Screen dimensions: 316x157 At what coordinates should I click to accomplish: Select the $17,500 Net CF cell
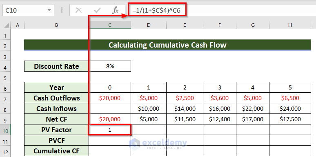[290, 119]
